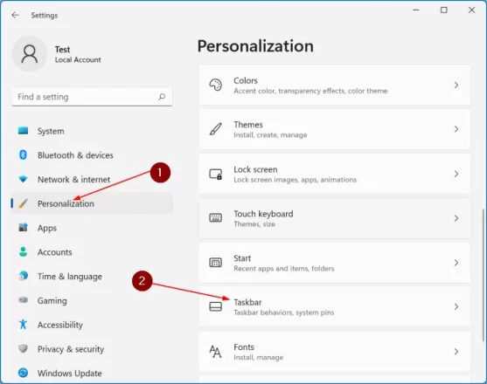Expand Lock screen chevron arrow
Viewport: 487px width, 384px height.
(x=456, y=174)
